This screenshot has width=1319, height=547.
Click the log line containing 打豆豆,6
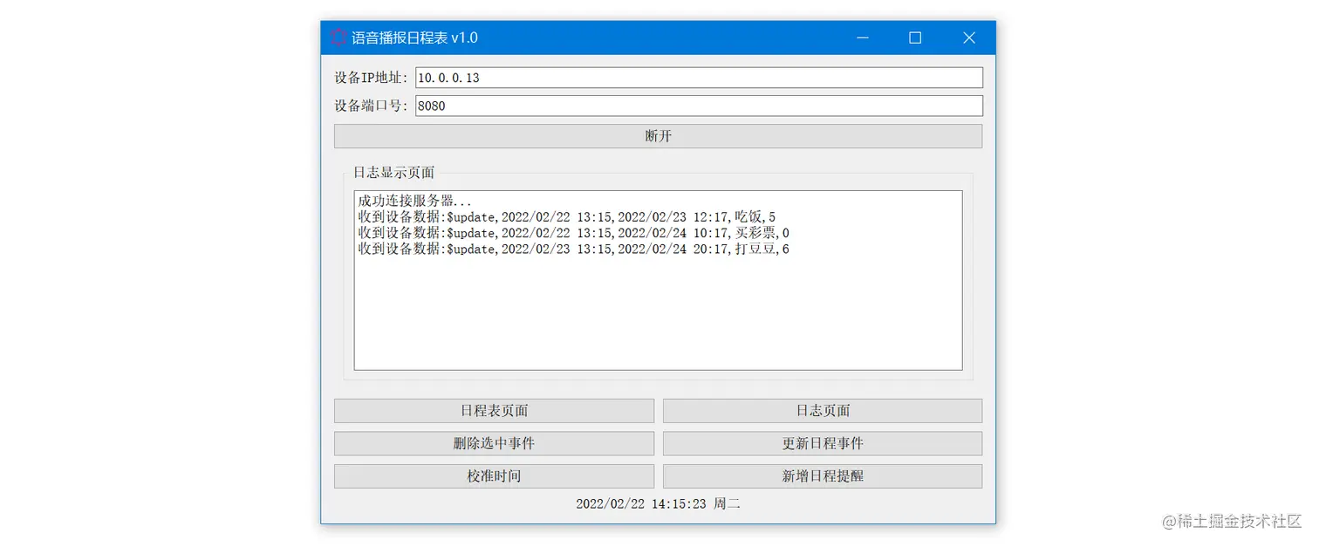tap(574, 249)
